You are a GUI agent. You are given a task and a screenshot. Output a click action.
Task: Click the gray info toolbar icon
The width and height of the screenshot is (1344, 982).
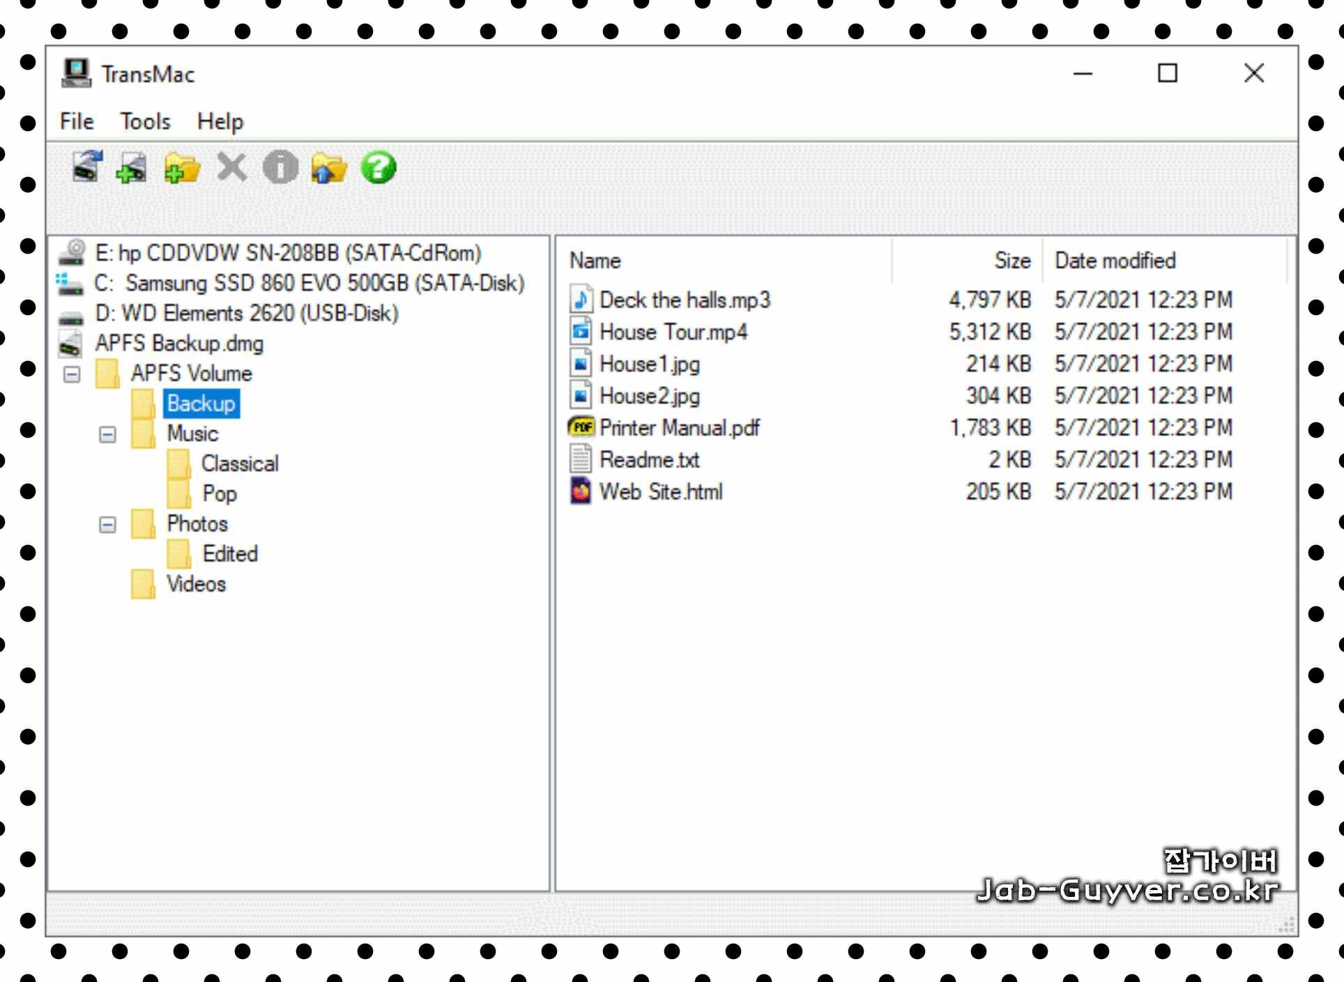click(x=280, y=168)
